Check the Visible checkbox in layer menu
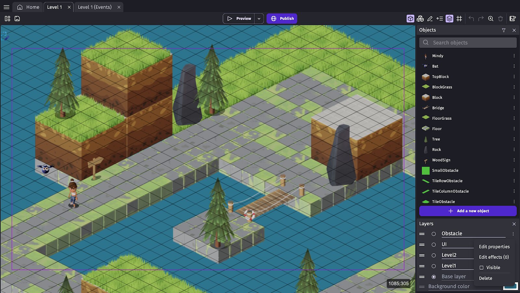This screenshot has height=293, width=520. coord(482,268)
